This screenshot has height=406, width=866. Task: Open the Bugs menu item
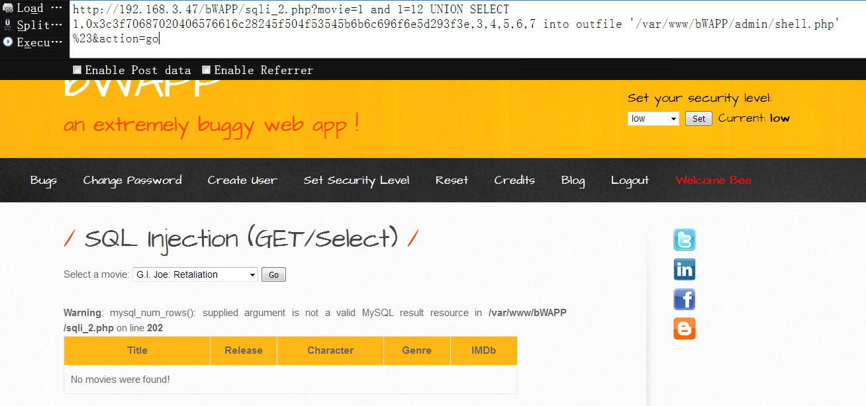tap(44, 180)
